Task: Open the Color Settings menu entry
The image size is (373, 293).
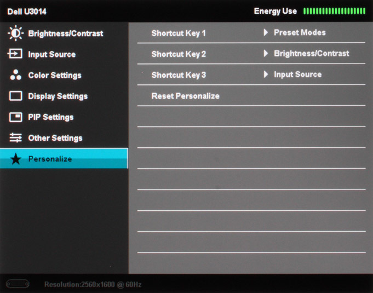Action: pyautogui.click(x=55, y=75)
